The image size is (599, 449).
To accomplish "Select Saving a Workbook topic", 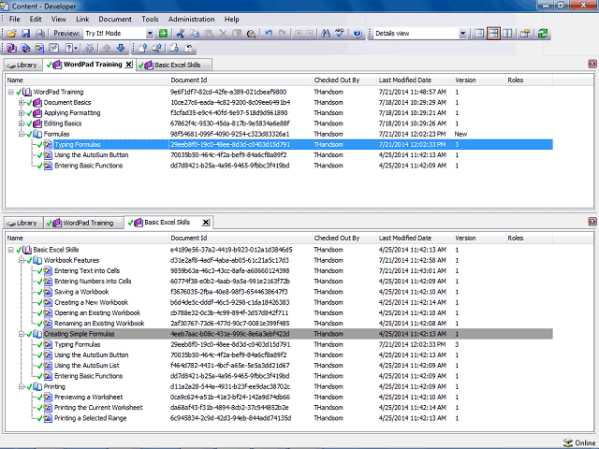I will click(x=81, y=292).
